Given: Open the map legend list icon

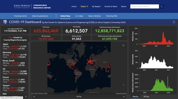Looking at the screenshot, I should pyautogui.click(x=123, y=46).
